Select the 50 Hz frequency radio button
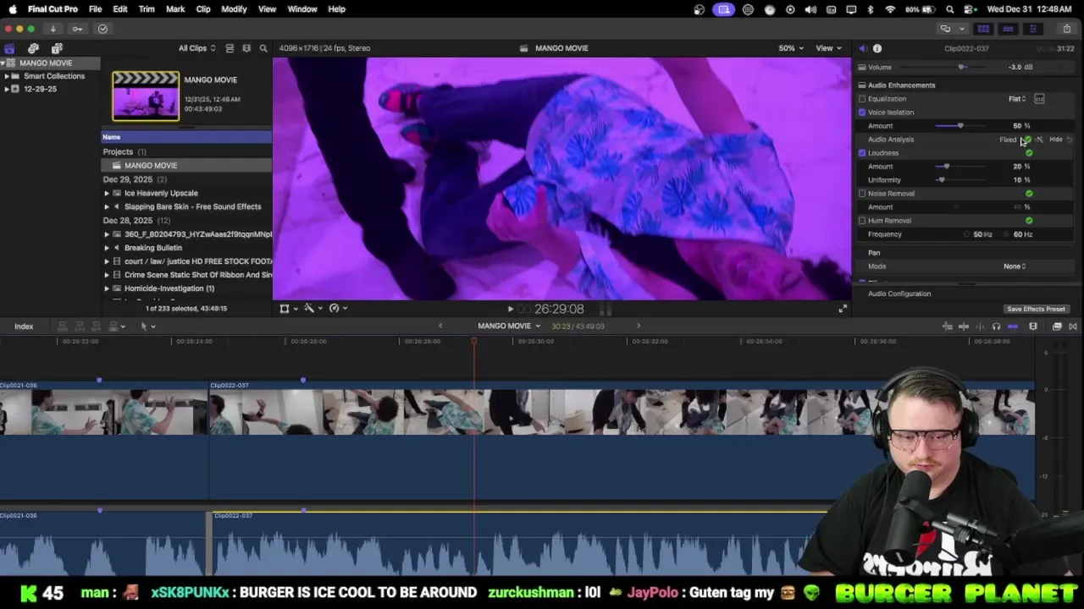The width and height of the screenshot is (1084, 609). (967, 234)
